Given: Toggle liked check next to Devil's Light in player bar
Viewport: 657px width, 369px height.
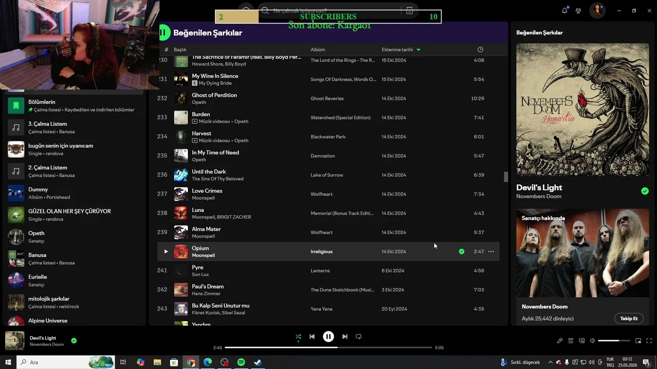Looking at the screenshot, I should [74, 340].
